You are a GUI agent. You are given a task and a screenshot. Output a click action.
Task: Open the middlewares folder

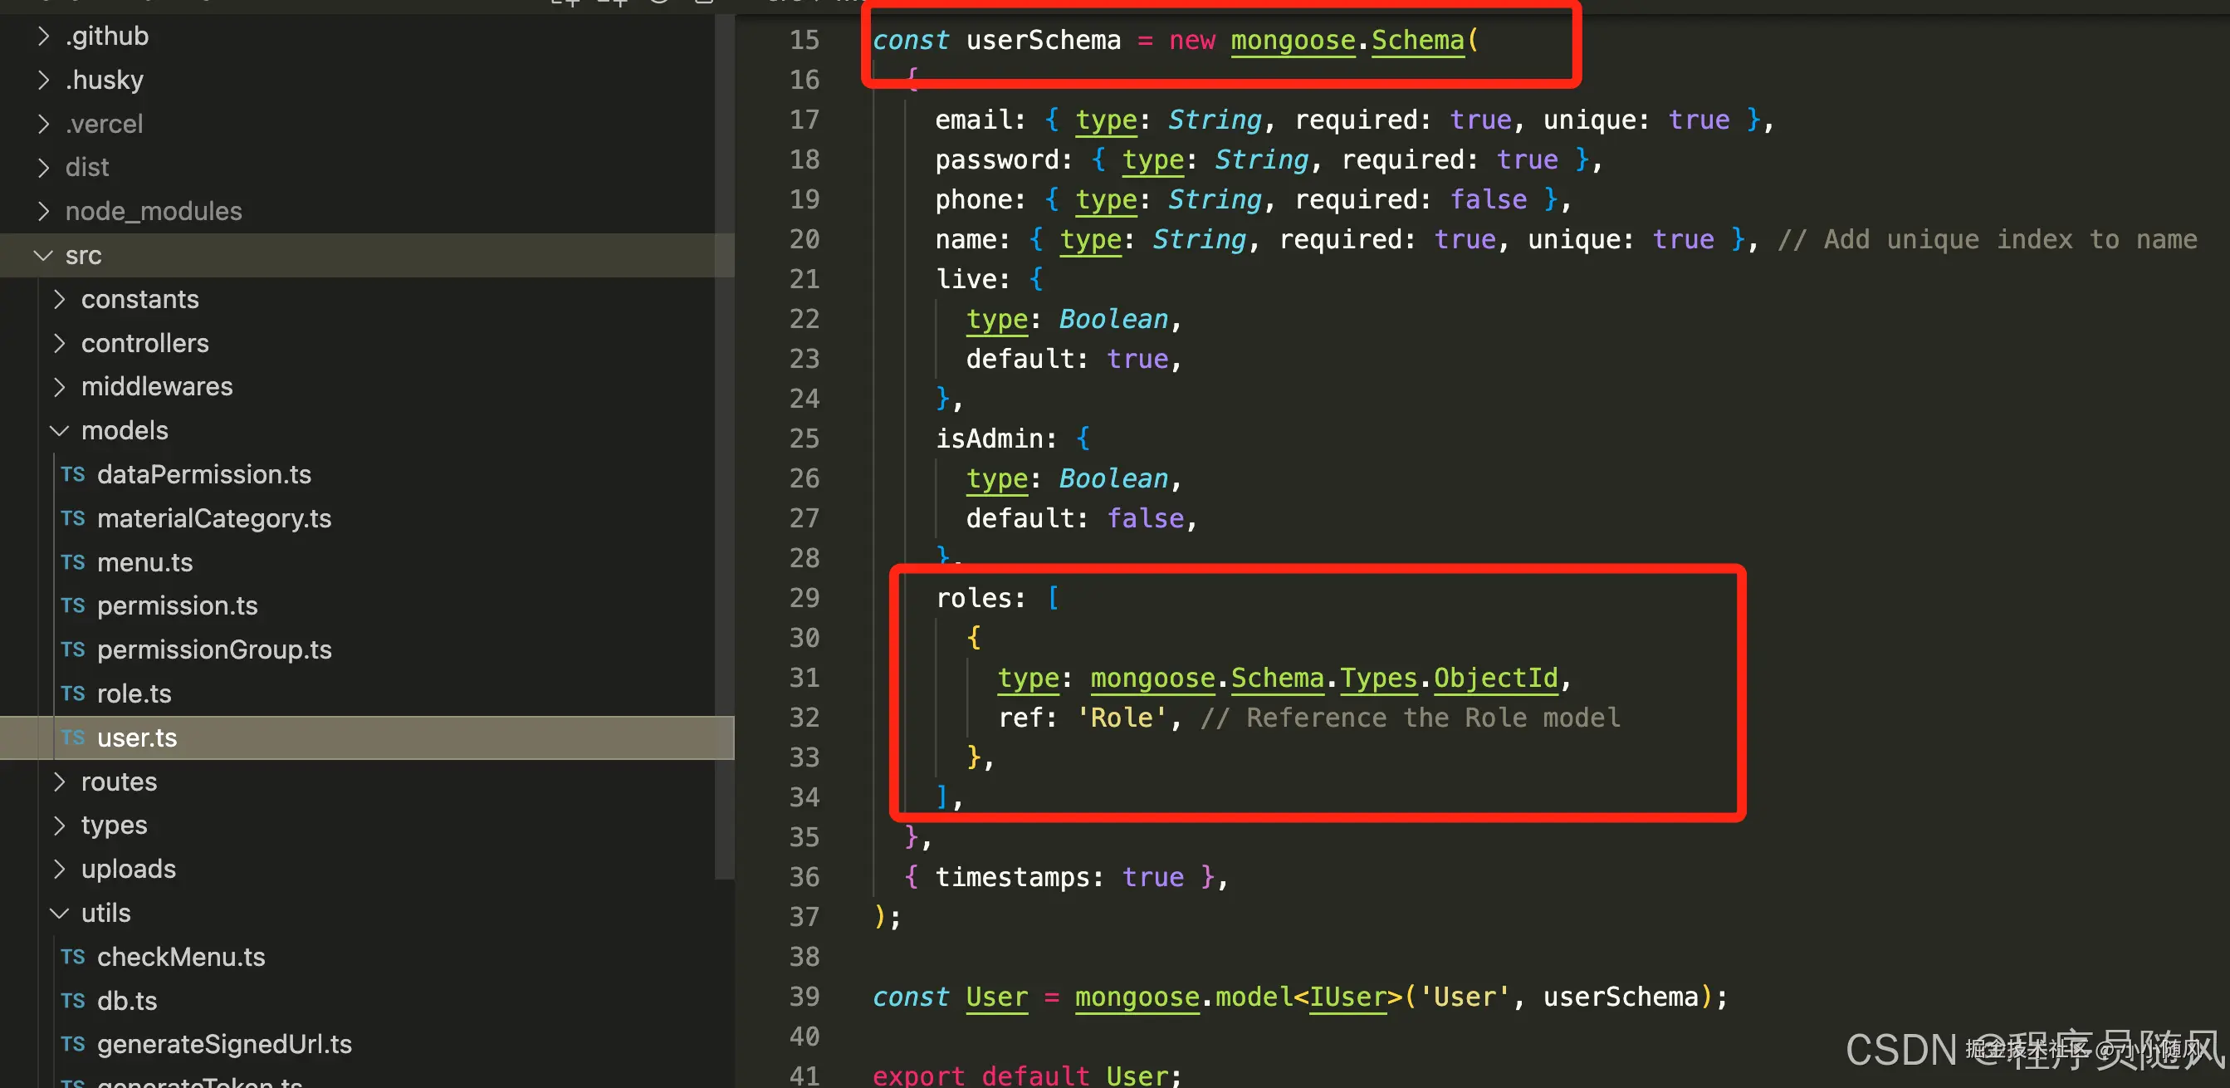coord(157,386)
